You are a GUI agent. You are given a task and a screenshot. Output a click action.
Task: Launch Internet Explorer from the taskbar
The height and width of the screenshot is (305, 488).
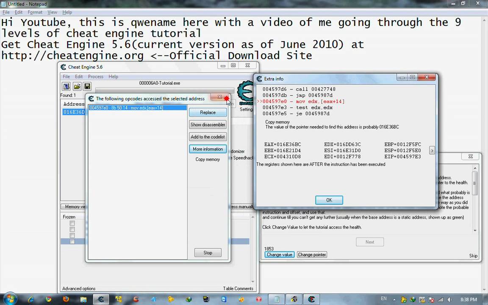click(31, 299)
